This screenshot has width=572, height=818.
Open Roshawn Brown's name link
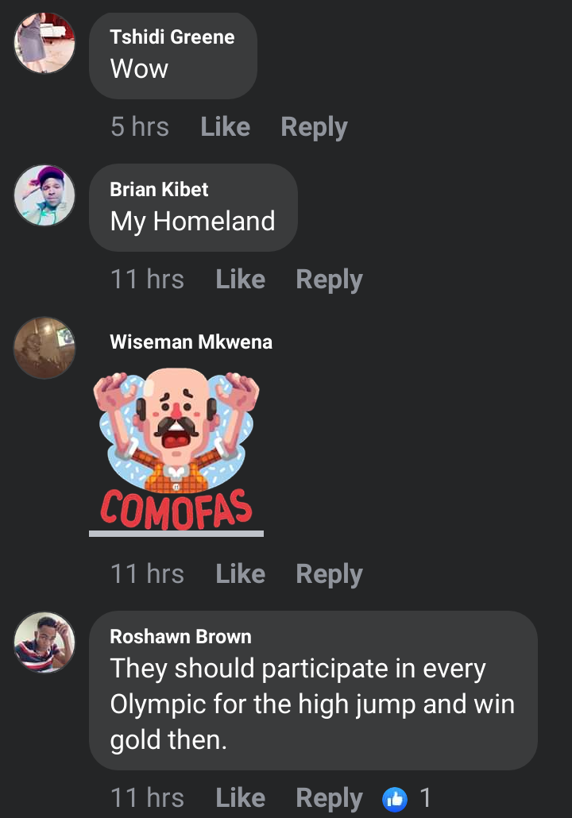(180, 636)
